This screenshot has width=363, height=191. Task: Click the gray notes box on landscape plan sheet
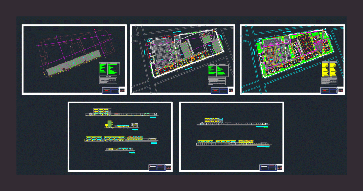coord(329,81)
